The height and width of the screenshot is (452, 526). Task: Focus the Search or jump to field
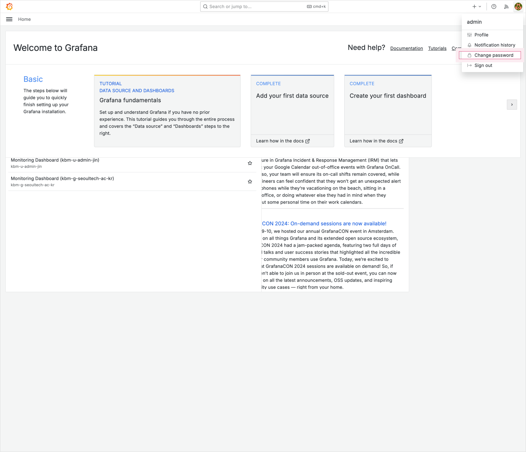[264, 6]
